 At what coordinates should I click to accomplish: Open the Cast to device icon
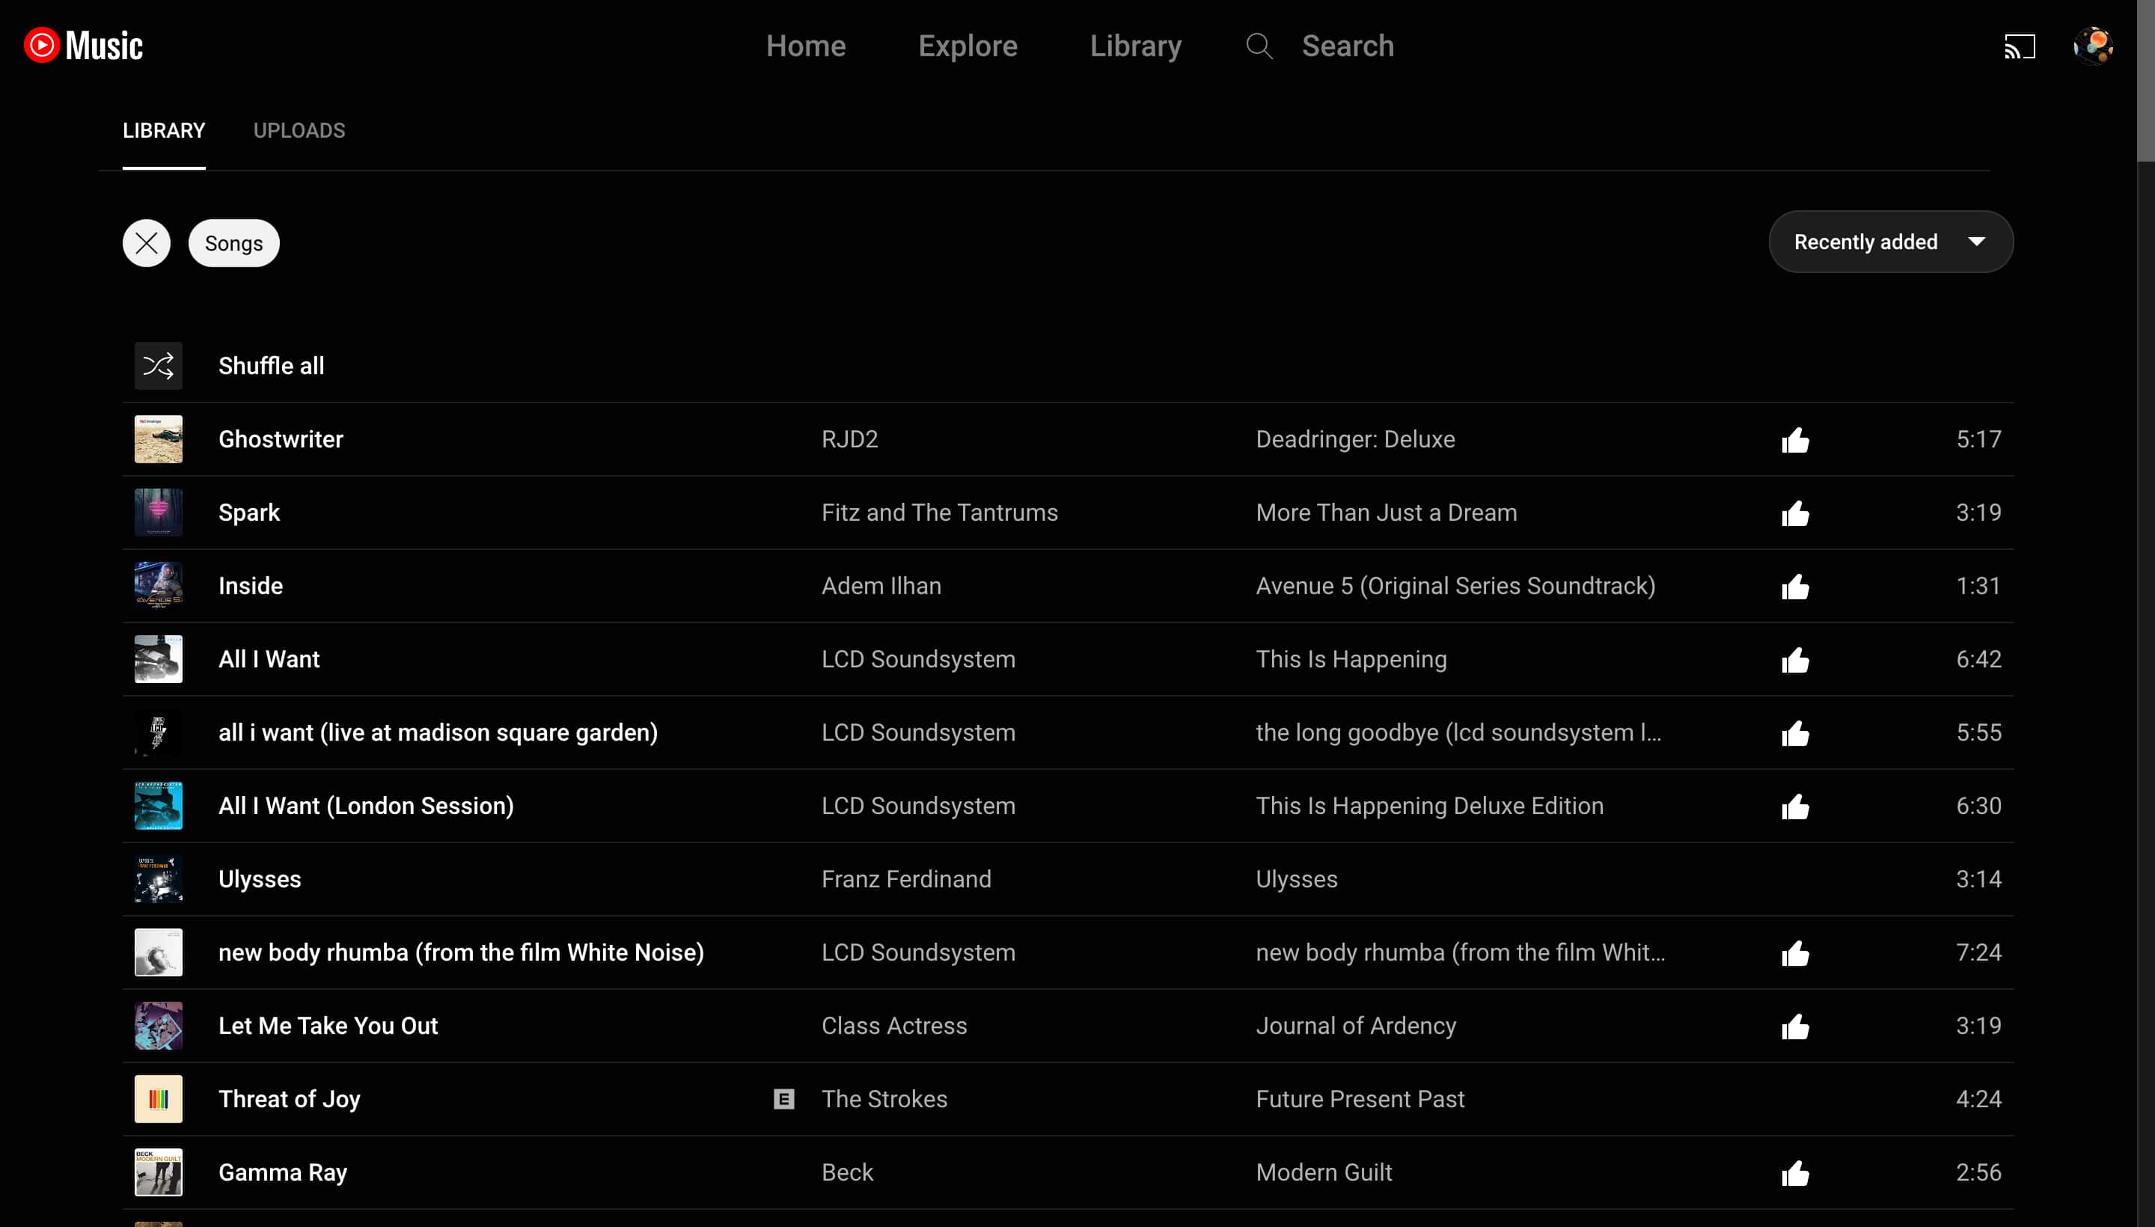point(2020,46)
